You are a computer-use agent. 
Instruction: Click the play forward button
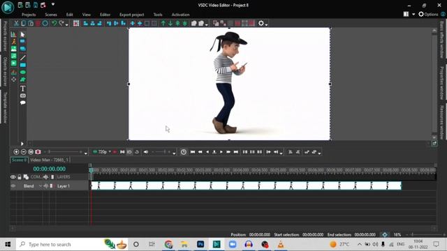[x=221, y=152]
